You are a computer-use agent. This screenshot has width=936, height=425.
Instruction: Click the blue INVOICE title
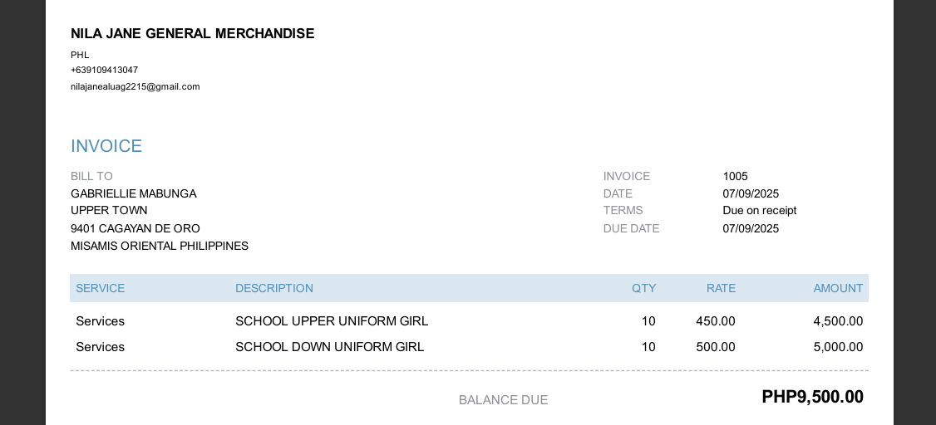coord(106,146)
